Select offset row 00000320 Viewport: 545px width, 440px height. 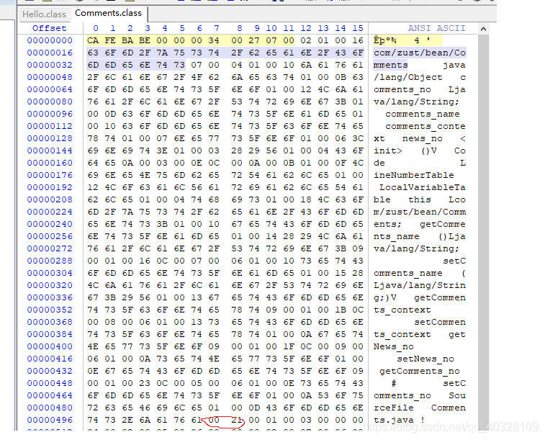(50, 285)
